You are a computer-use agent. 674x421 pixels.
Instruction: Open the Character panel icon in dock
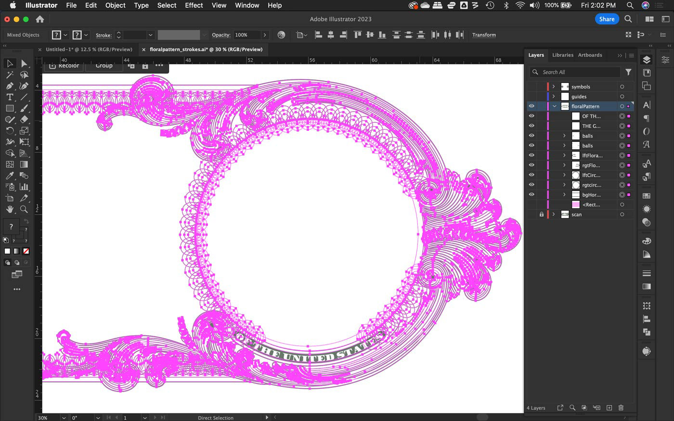tap(647, 105)
